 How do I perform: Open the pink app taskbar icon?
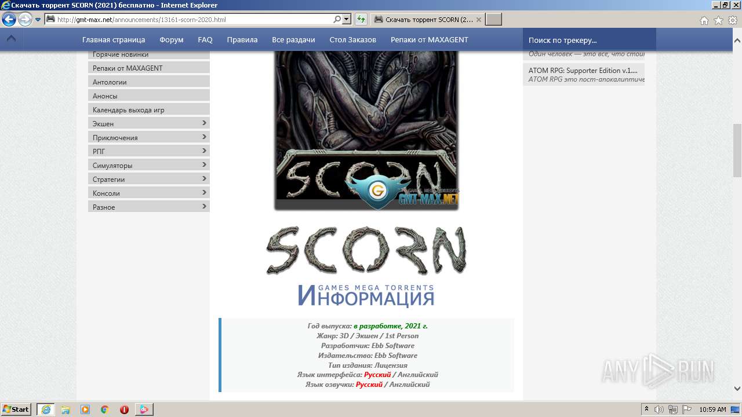click(144, 409)
